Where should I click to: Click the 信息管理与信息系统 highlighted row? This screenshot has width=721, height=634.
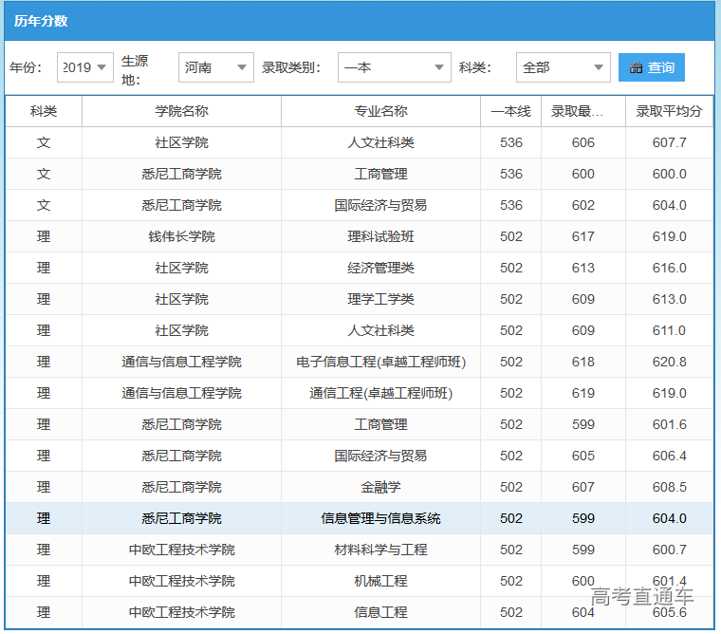point(380,518)
